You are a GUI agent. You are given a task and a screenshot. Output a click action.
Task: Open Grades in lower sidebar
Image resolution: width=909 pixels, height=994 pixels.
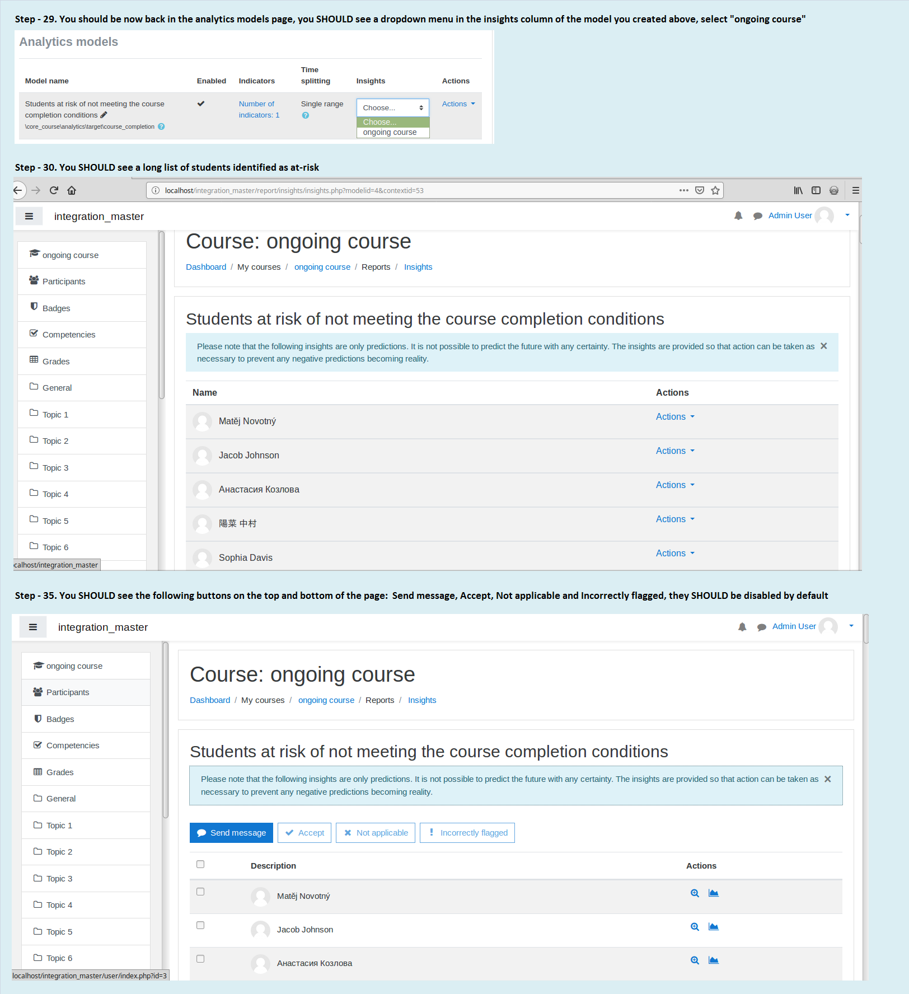86,772
